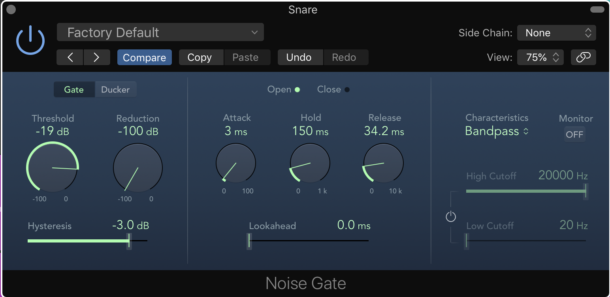Click the Redo button
610x297 pixels.
(x=346, y=57)
